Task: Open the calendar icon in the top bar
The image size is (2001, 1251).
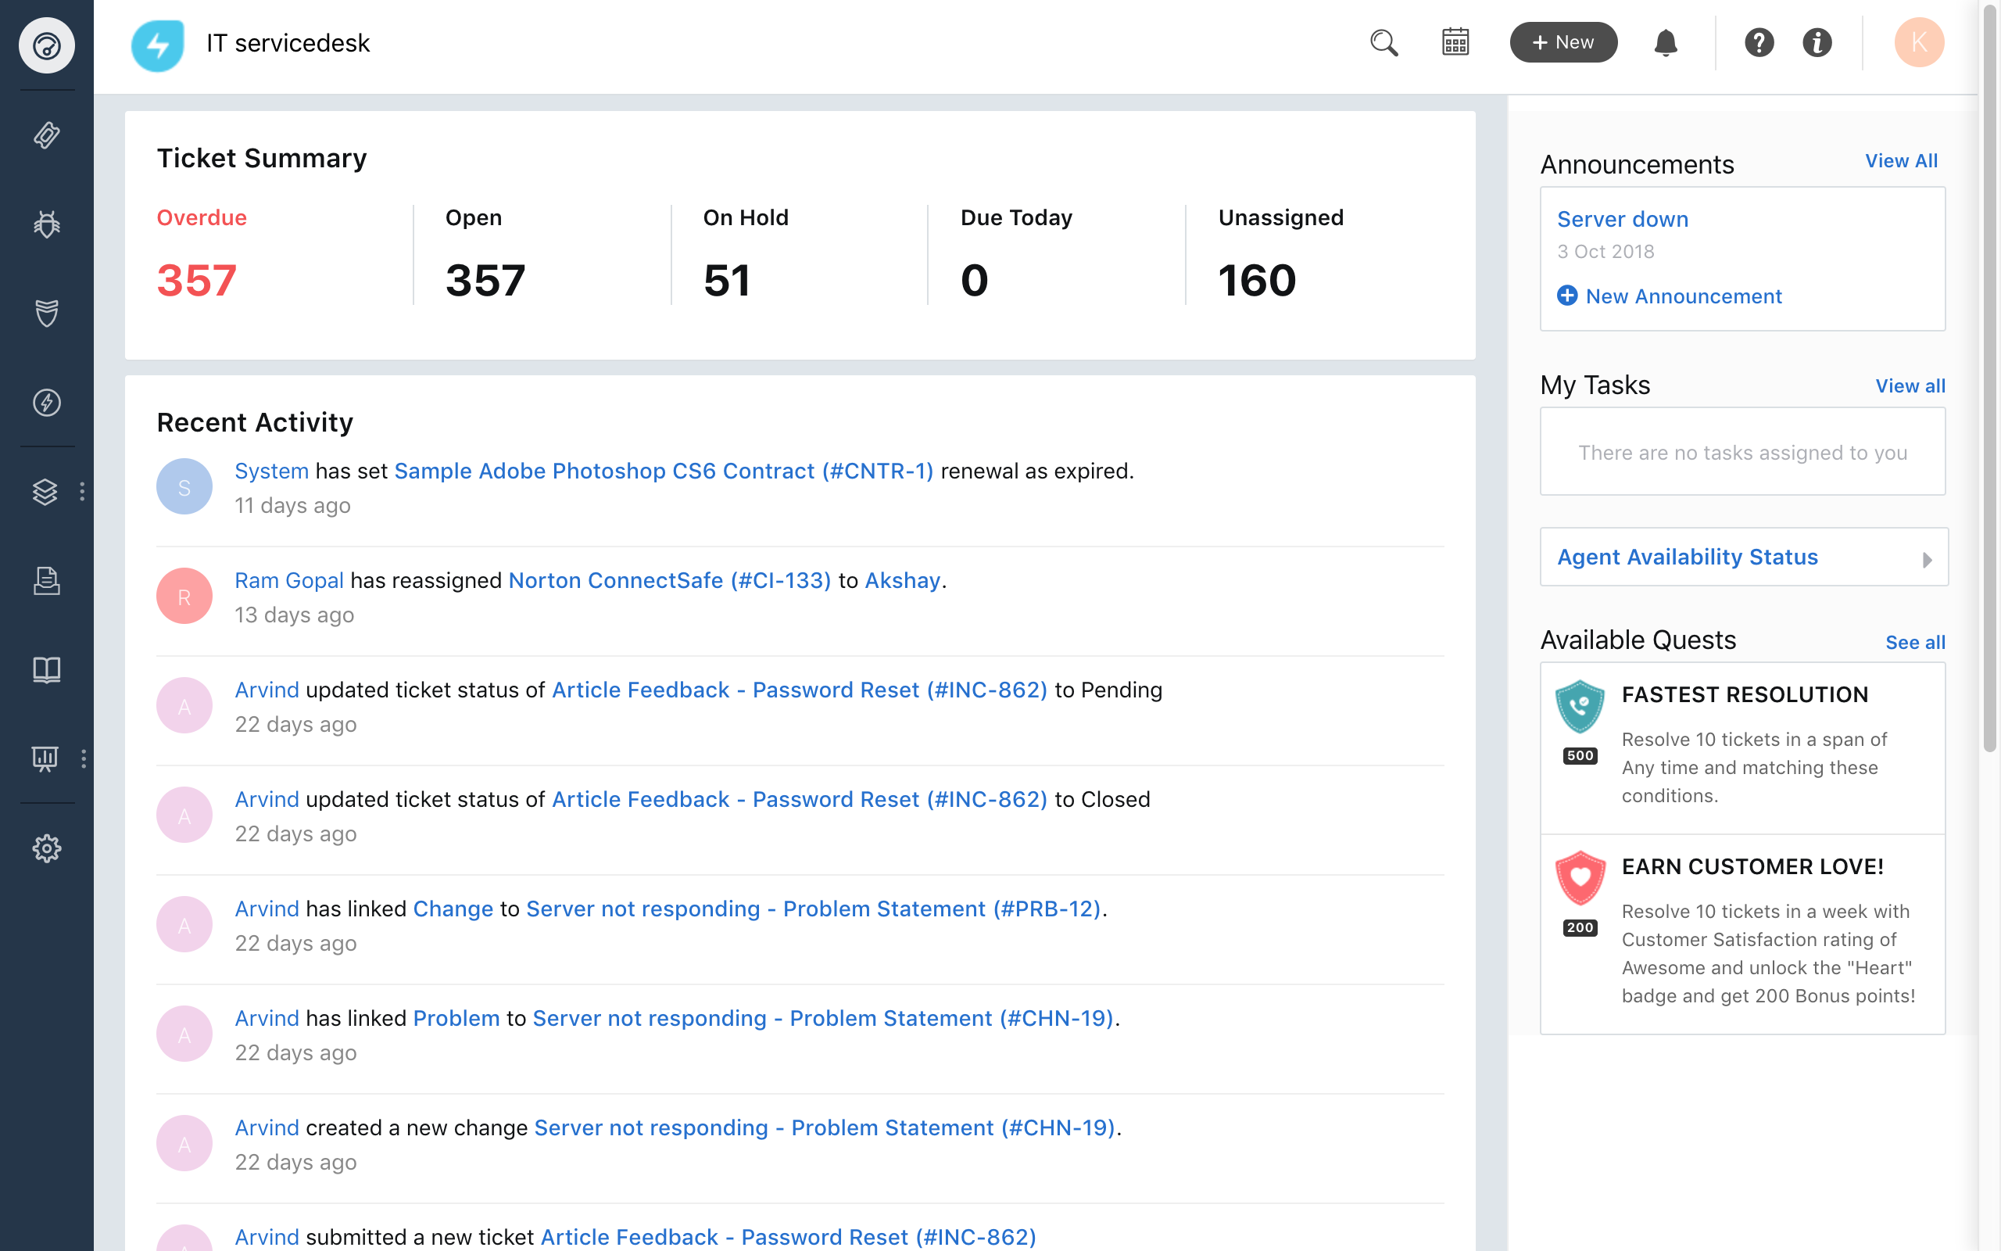Action: [1455, 42]
